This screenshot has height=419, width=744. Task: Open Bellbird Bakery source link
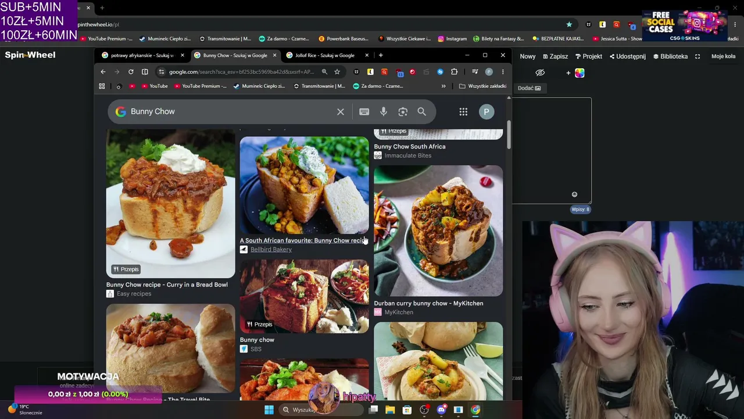pos(271,250)
